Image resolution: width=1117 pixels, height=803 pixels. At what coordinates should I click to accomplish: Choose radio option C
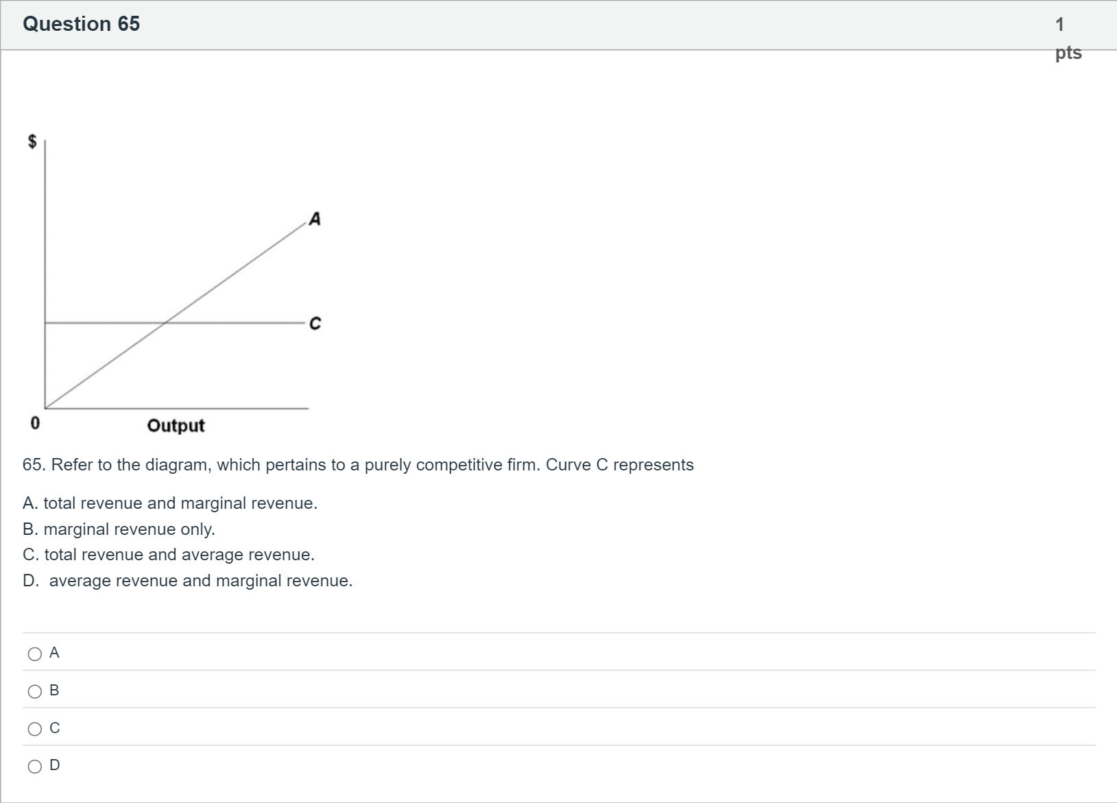pyautogui.click(x=34, y=729)
